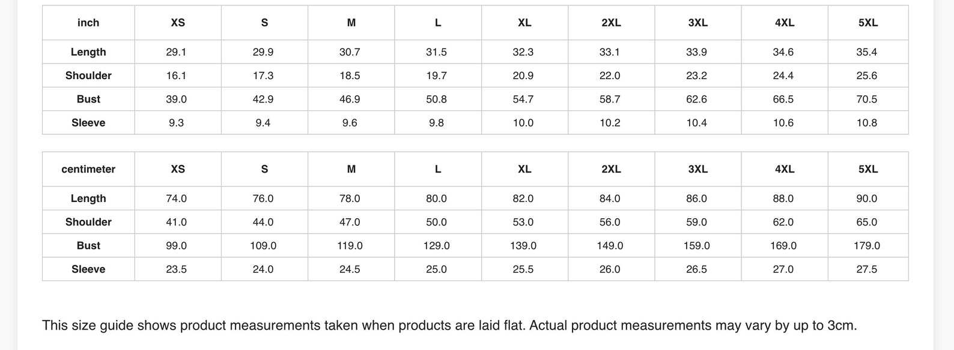The height and width of the screenshot is (350, 954).
Task: Click the centimeter table header cell
Action: click(x=88, y=169)
